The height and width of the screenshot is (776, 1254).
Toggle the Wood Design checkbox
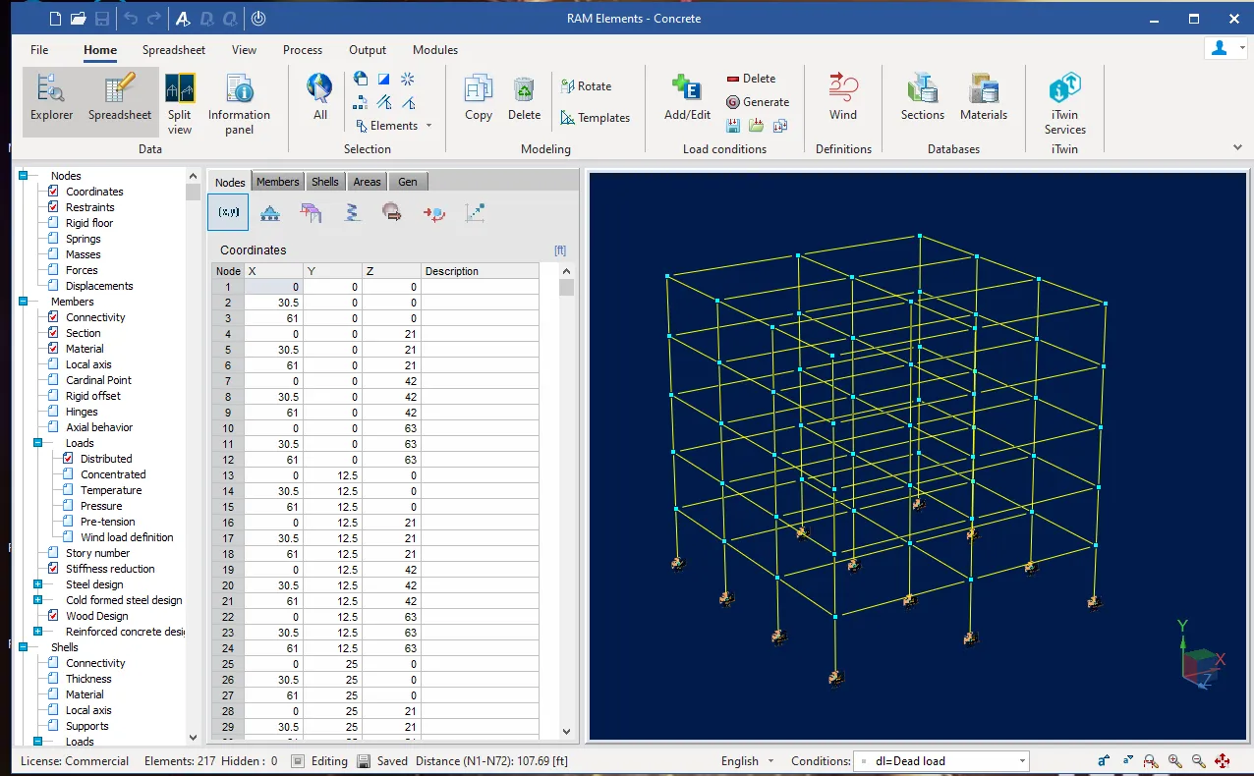tap(54, 616)
